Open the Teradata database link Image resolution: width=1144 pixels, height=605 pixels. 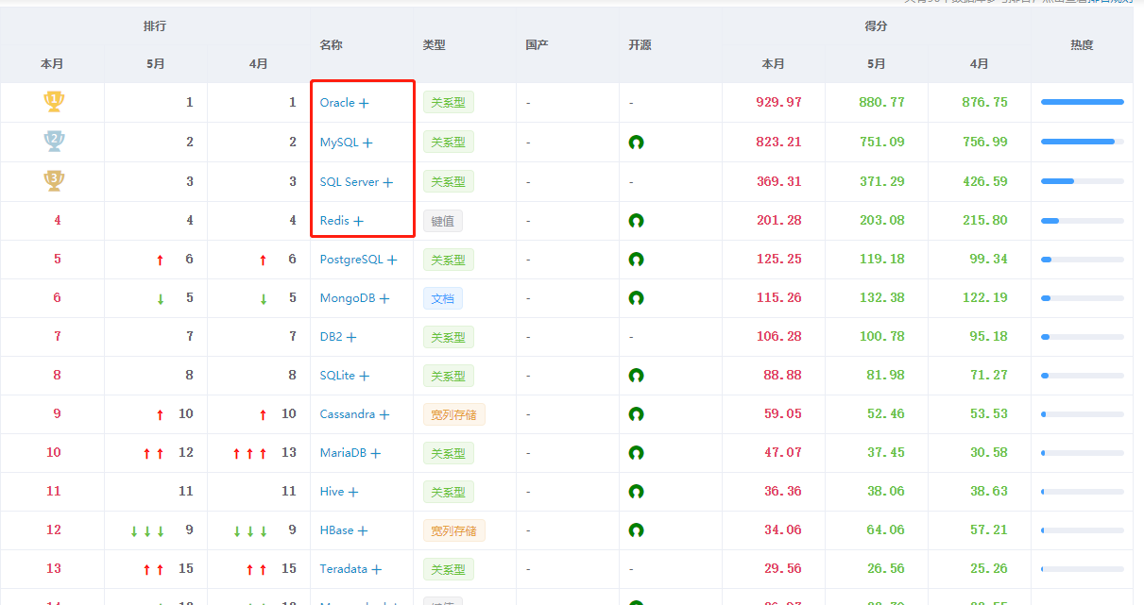coord(346,568)
